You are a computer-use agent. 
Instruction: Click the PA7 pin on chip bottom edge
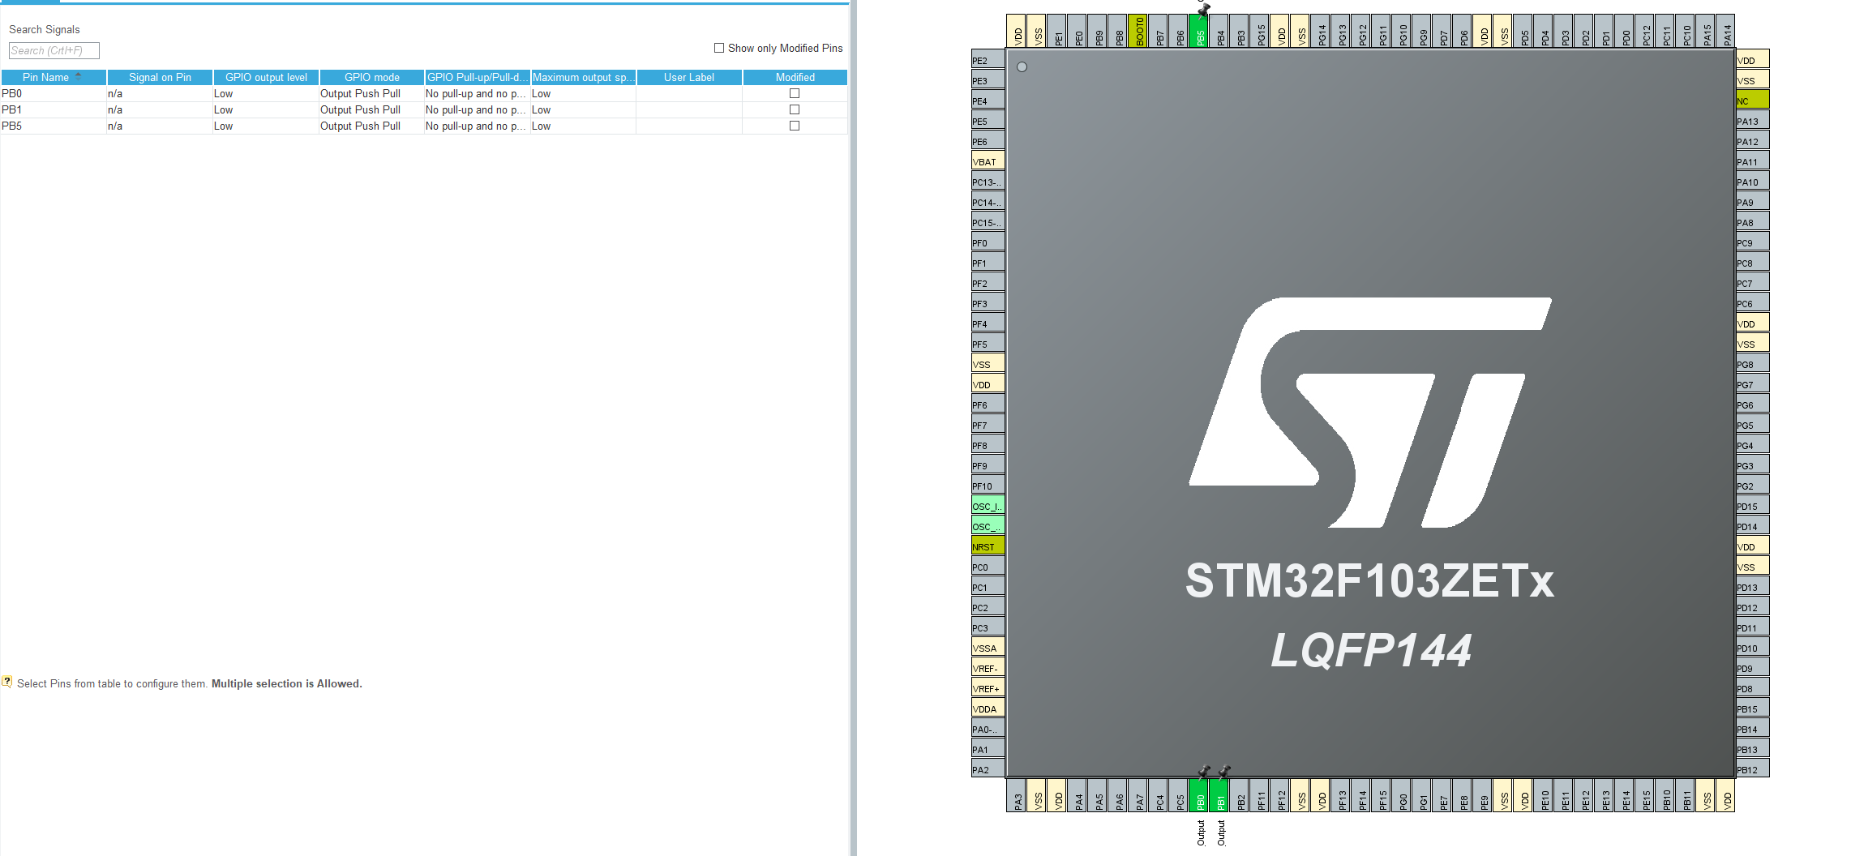point(1138,795)
